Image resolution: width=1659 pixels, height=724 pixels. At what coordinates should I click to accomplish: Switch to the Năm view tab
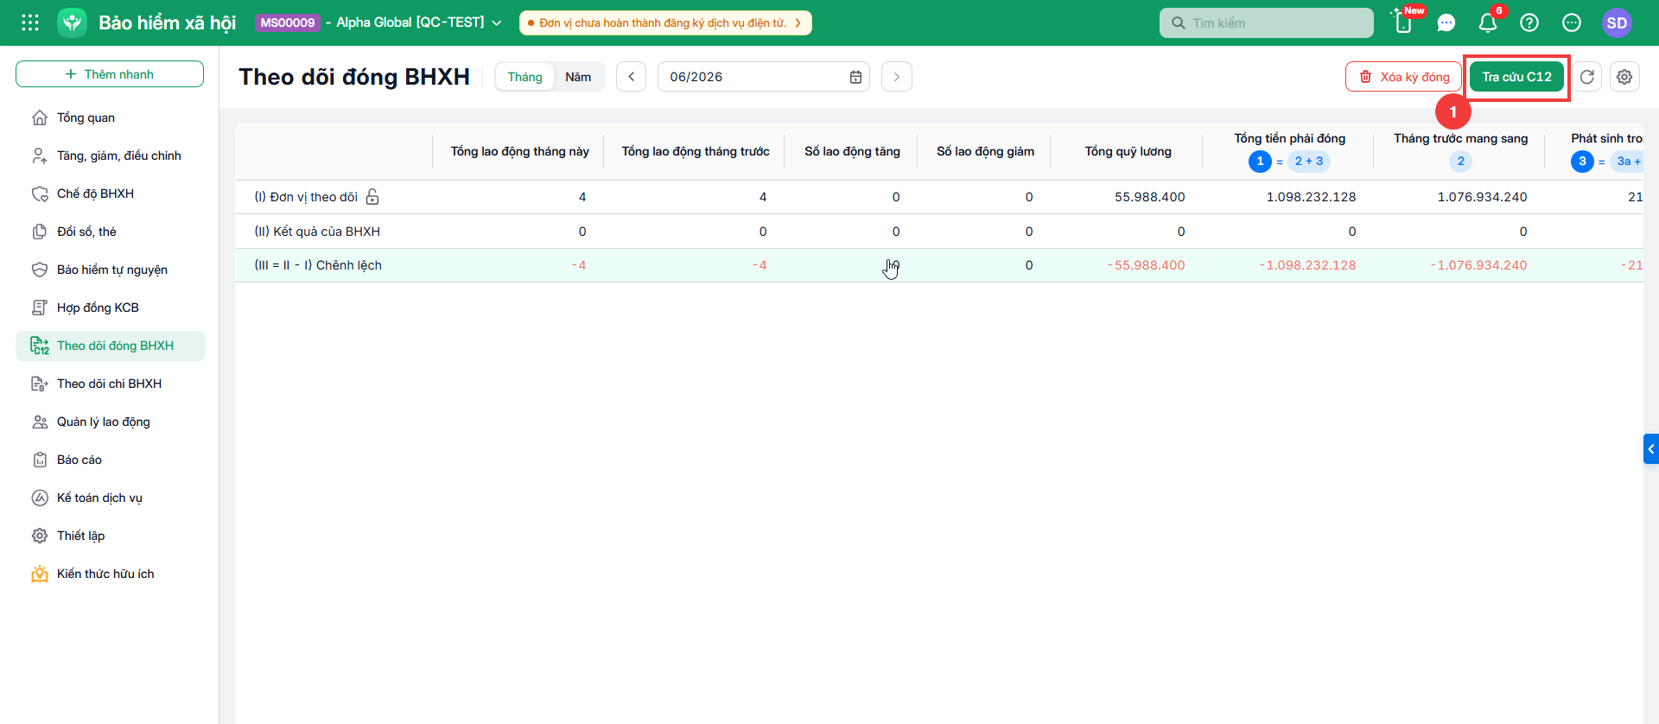[x=578, y=77]
